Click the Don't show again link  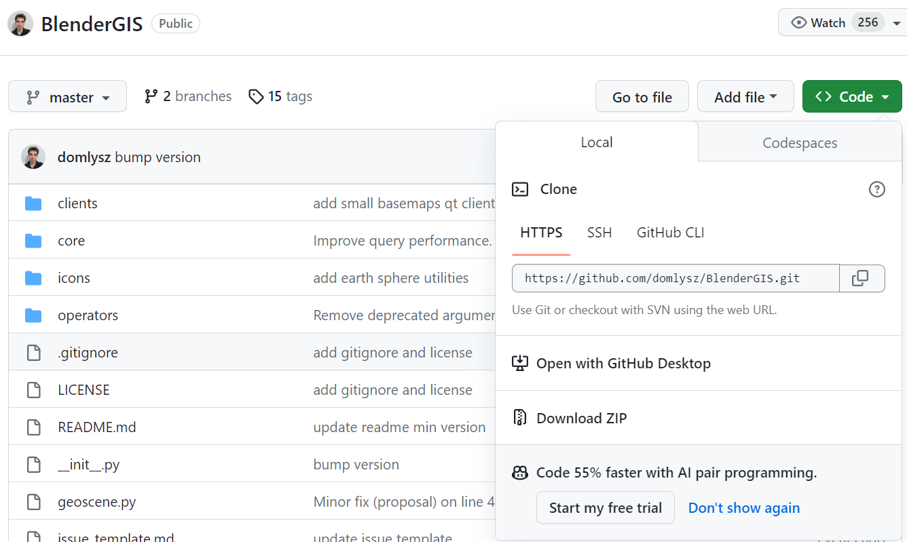[x=744, y=507]
